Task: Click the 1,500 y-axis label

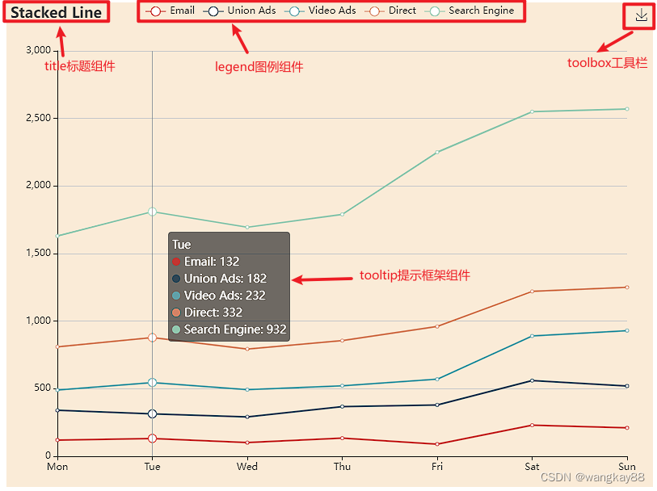Action: click(x=39, y=254)
